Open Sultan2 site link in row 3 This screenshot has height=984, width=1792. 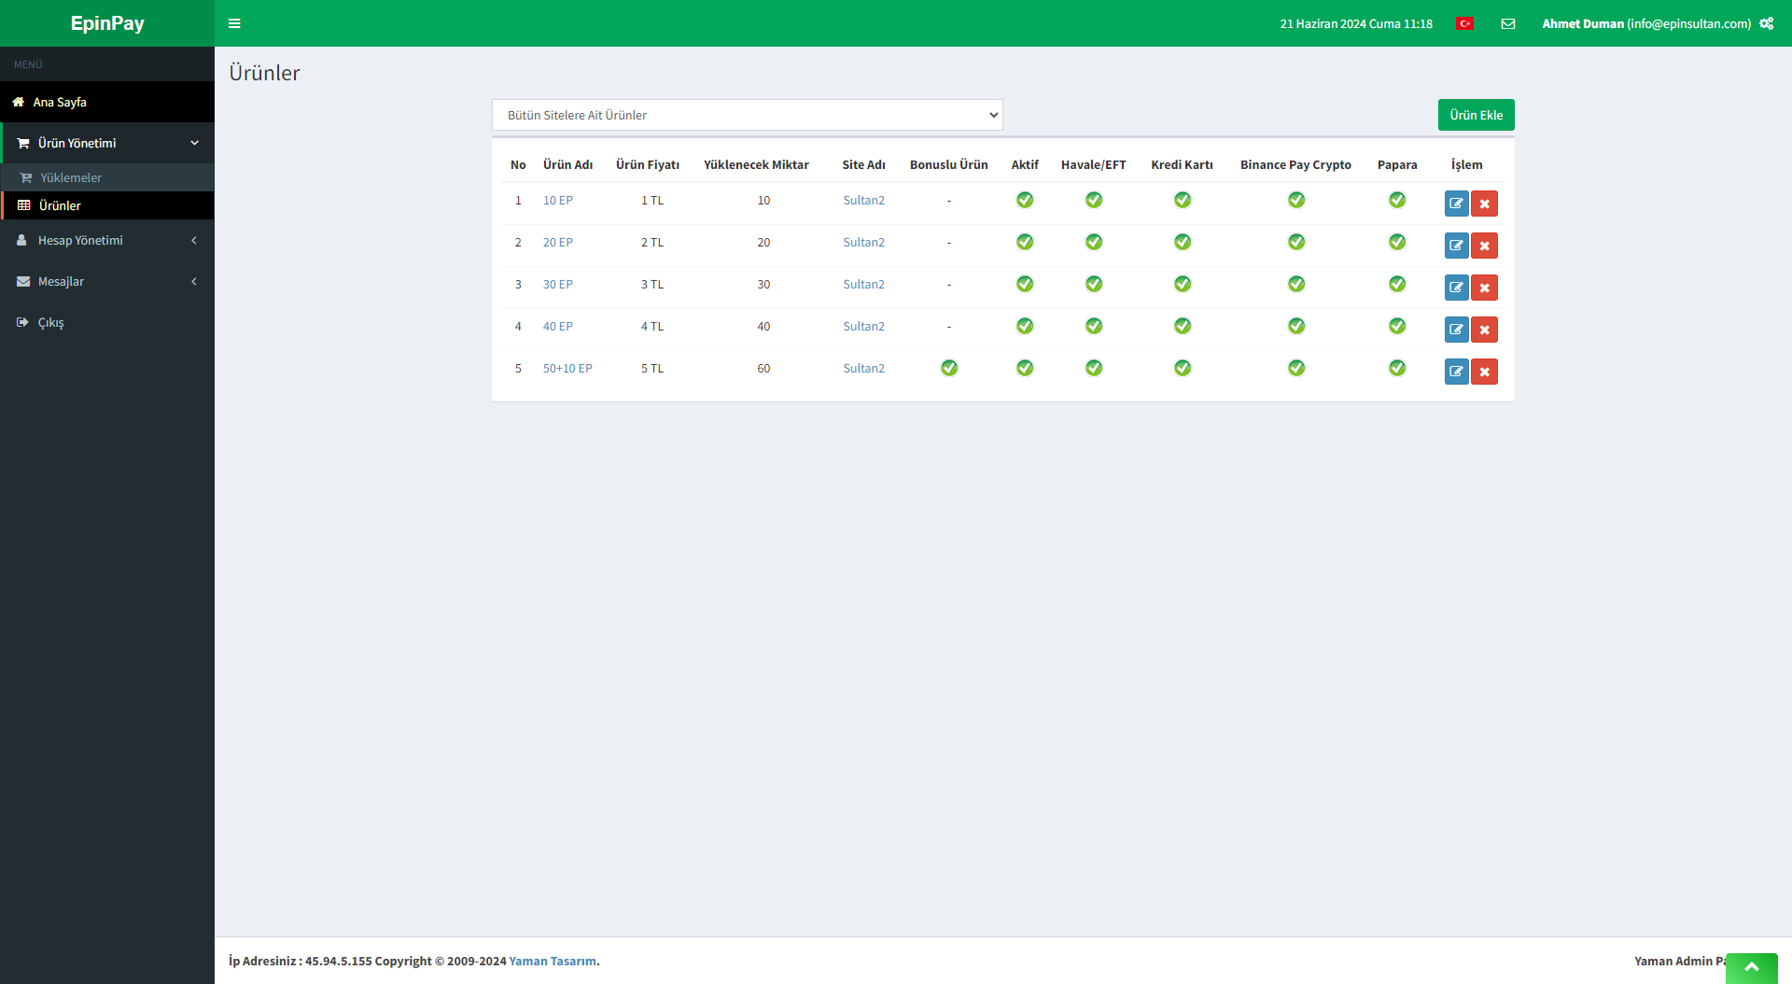[x=863, y=284]
